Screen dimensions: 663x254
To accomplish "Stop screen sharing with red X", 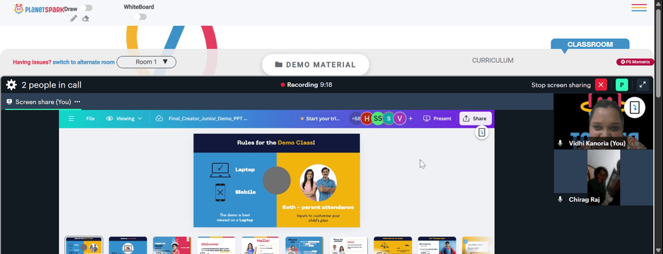I will 601,85.
